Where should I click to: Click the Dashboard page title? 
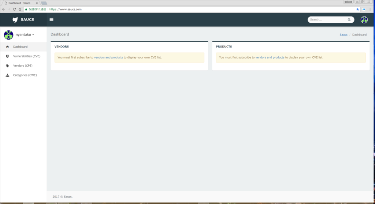60,34
